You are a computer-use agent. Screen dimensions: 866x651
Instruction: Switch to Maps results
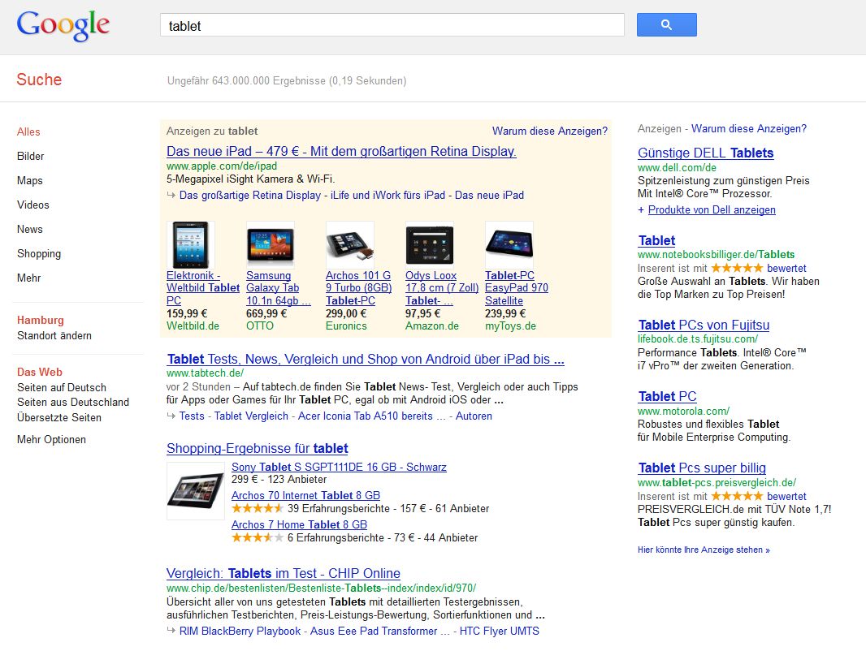point(30,180)
